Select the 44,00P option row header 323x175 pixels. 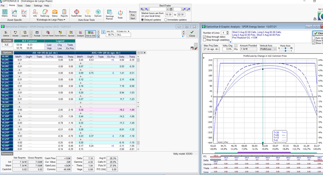7,136
